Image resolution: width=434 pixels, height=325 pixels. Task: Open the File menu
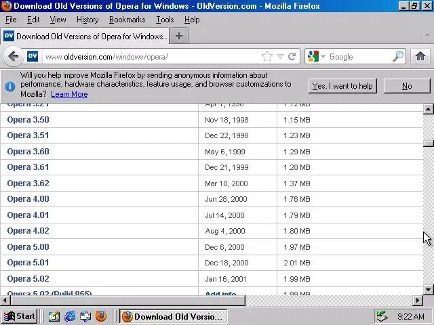11,20
